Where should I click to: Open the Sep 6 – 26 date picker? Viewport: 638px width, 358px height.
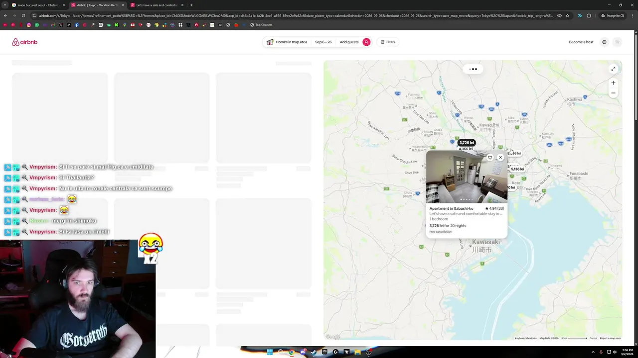pyautogui.click(x=323, y=42)
